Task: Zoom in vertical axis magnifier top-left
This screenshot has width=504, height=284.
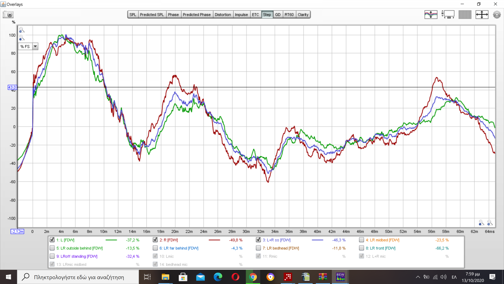Action: (x=22, y=30)
